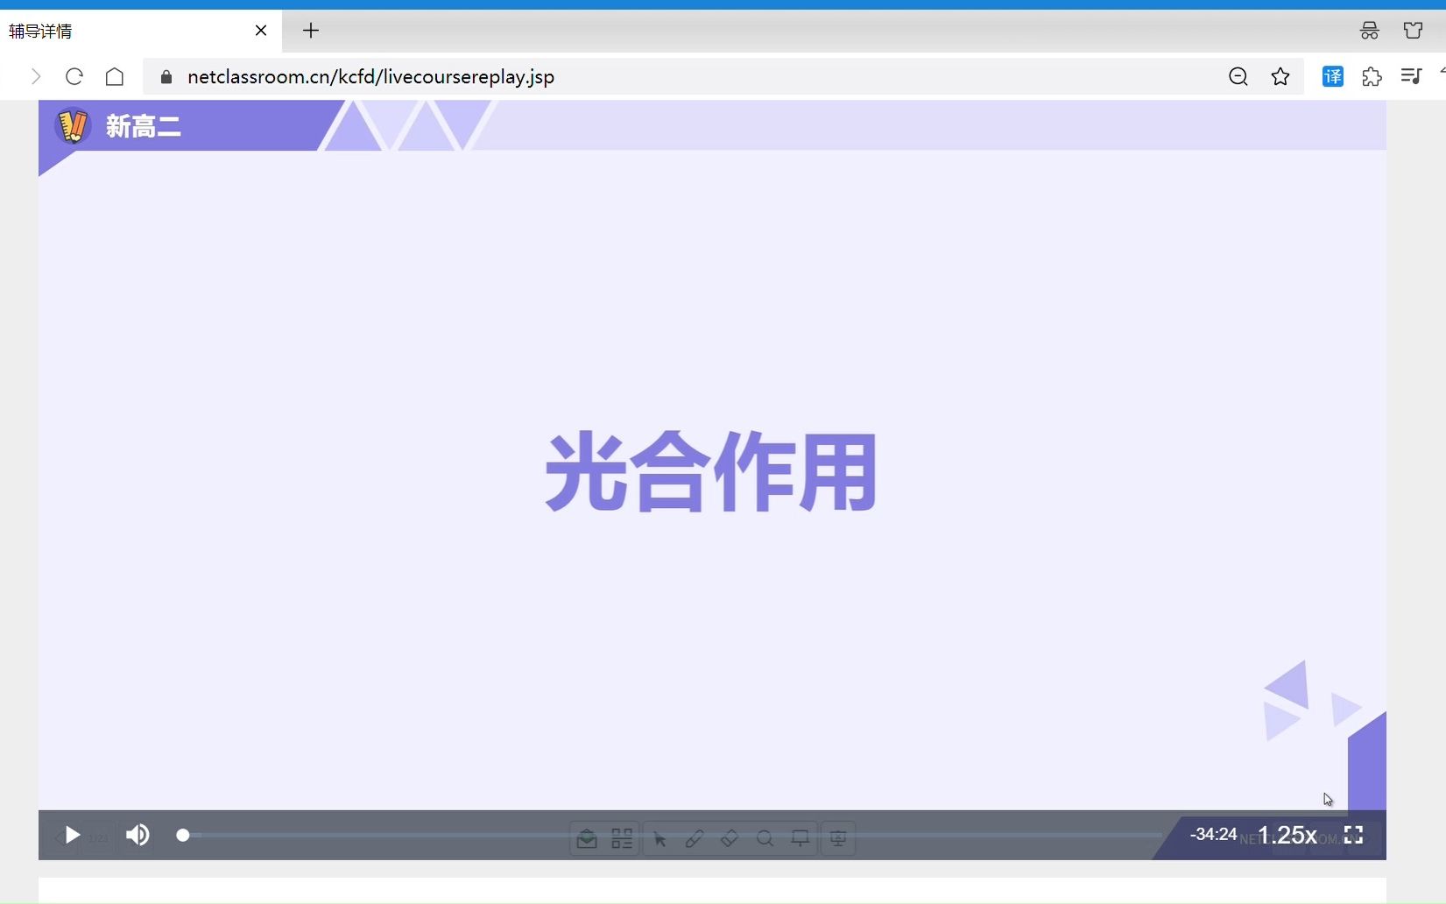Select the eraser tool
Viewport: 1446px width, 904px height.
point(729,839)
